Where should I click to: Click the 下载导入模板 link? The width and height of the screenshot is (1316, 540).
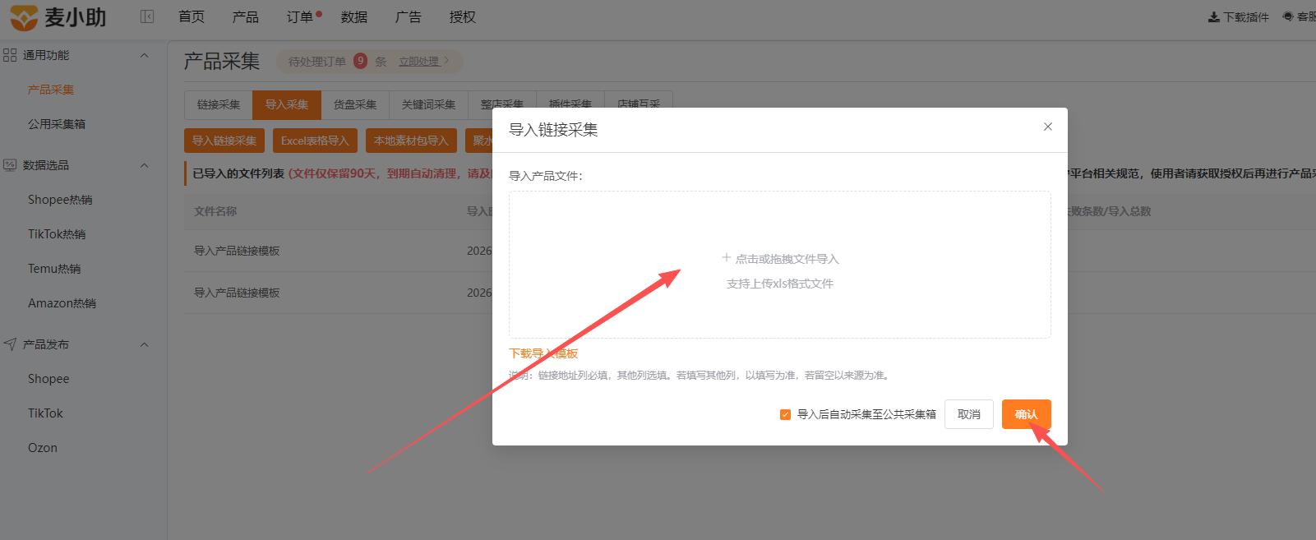[x=543, y=353]
